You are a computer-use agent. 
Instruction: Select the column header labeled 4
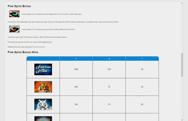pyautogui.click(x=109, y=59)
